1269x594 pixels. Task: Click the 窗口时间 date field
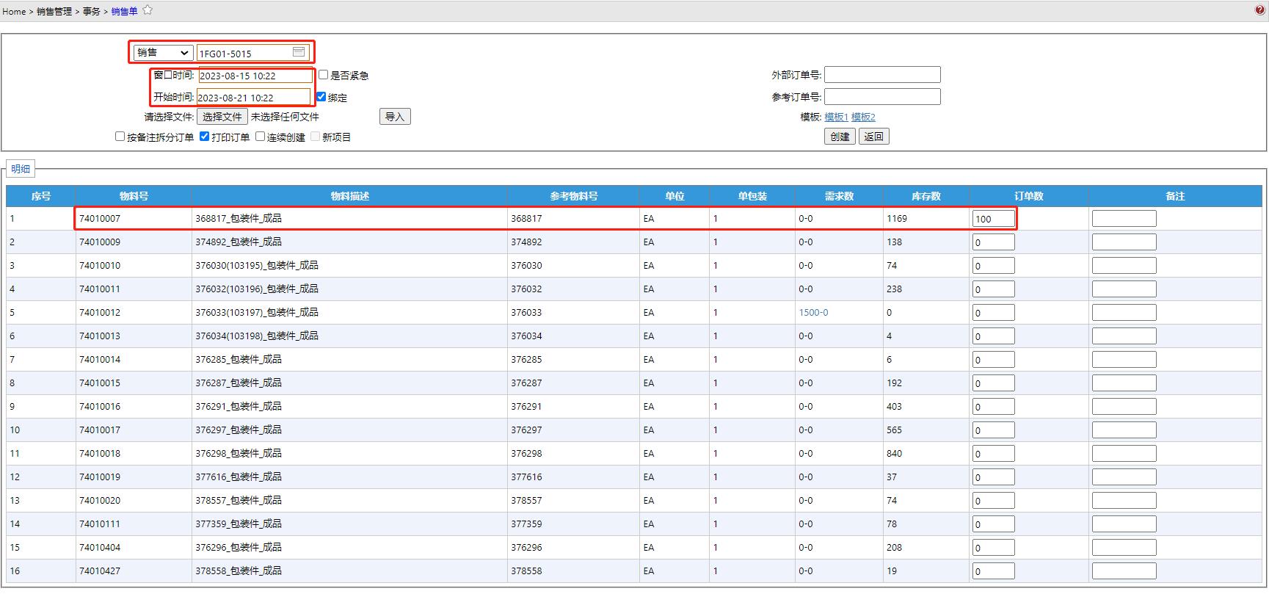point(255,76)
